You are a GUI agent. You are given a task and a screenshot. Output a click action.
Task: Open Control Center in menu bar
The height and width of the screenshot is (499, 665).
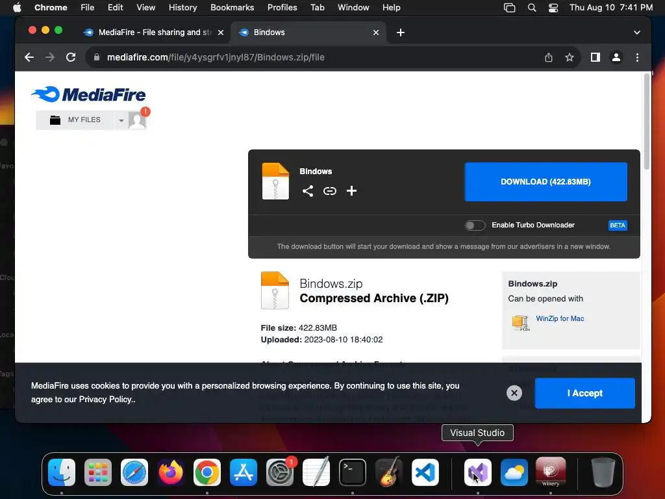pyautogui.click(x=553, y=8)
